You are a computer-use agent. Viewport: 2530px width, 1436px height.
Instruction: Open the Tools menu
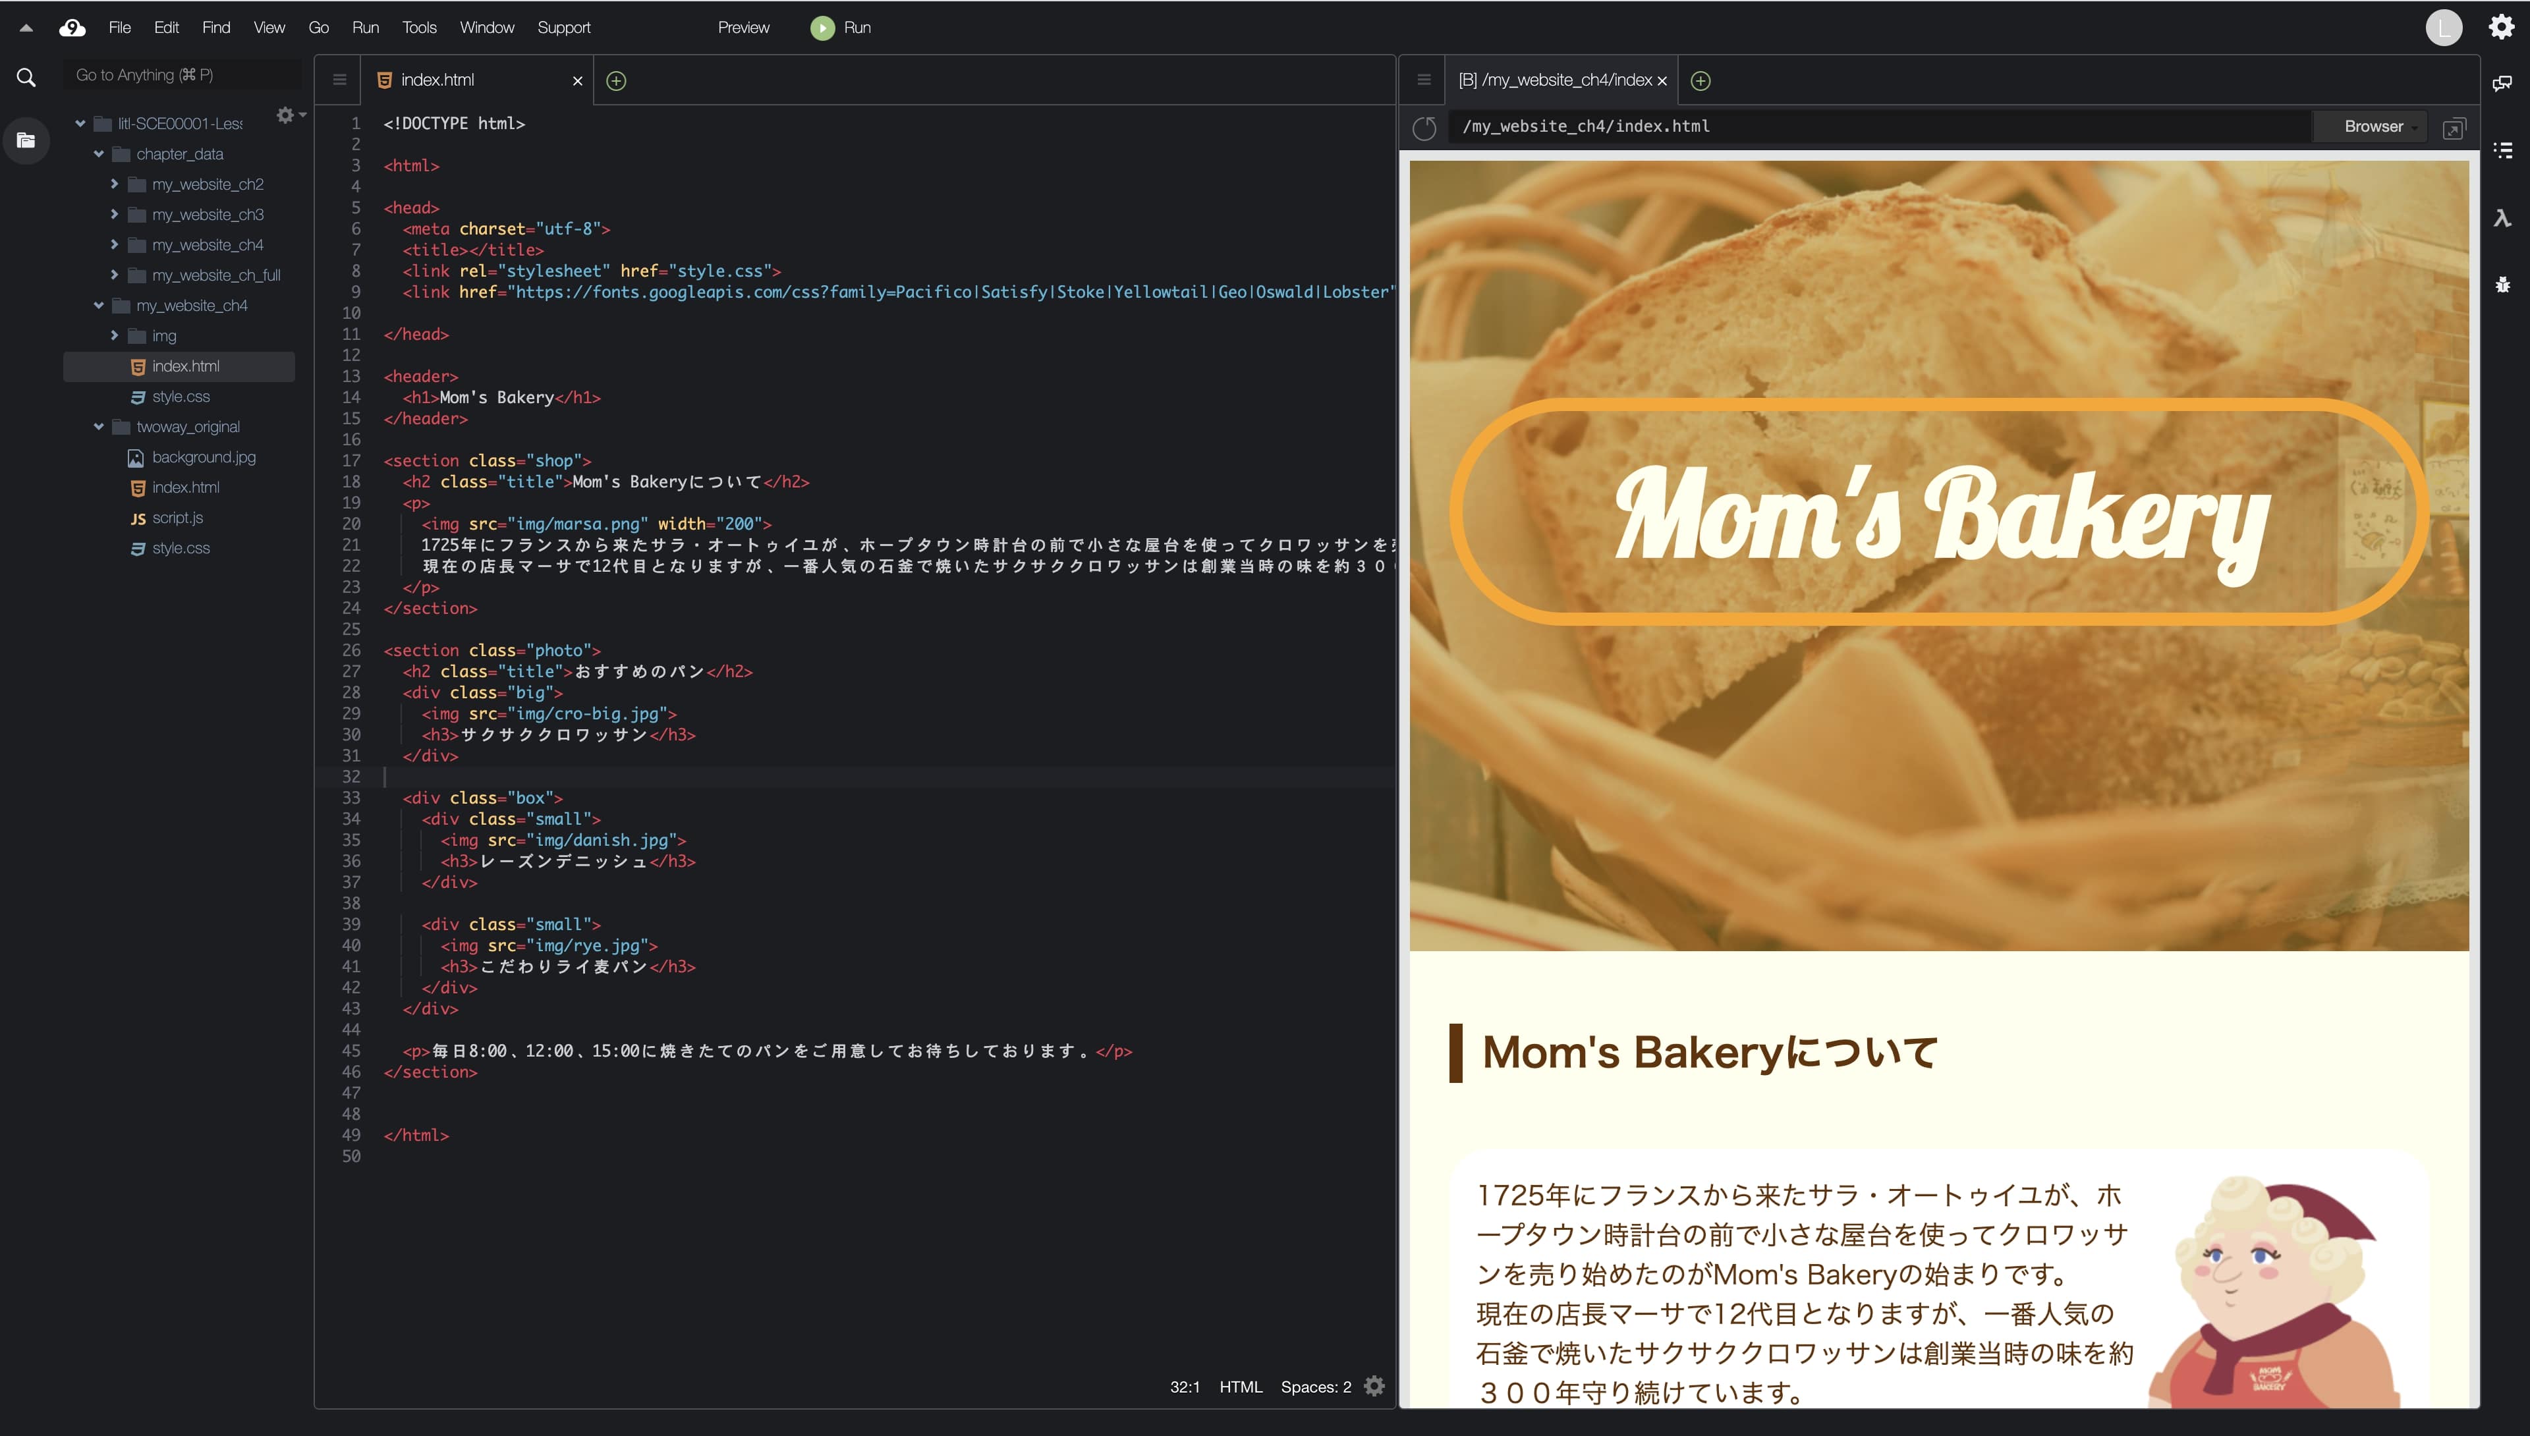[418, 28]
